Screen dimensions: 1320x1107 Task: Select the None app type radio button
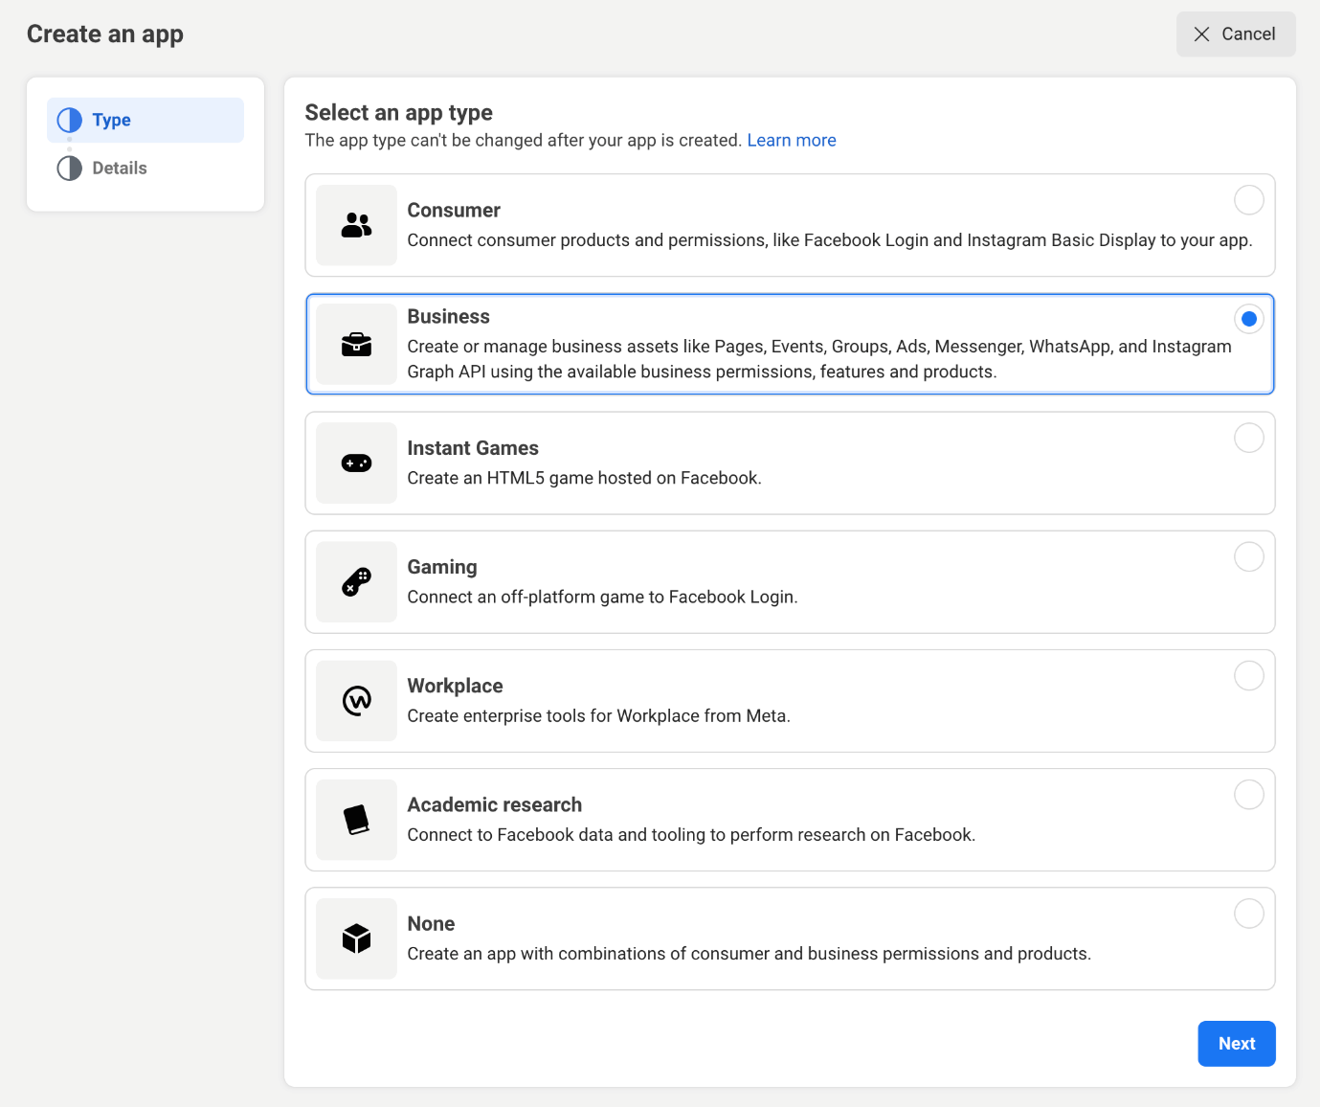tap(1248, 913)
